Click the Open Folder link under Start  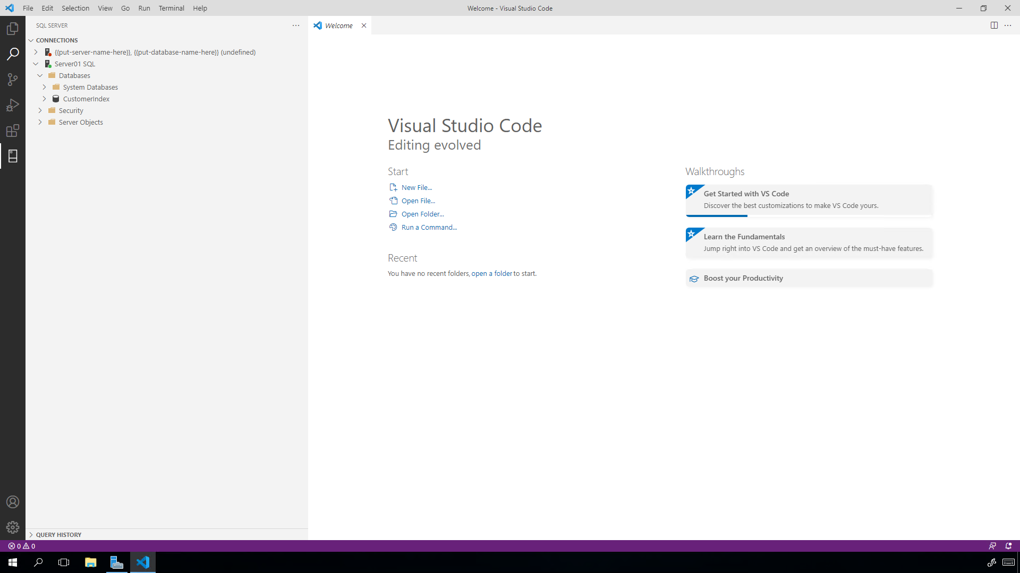coord(422,214)
